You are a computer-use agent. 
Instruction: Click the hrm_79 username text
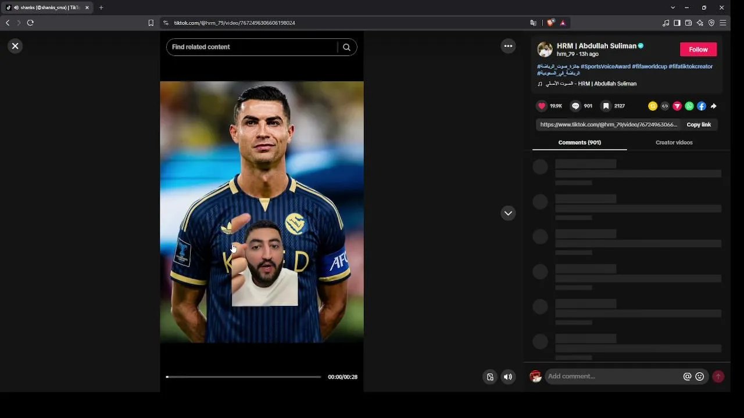[x=566, y=54]
